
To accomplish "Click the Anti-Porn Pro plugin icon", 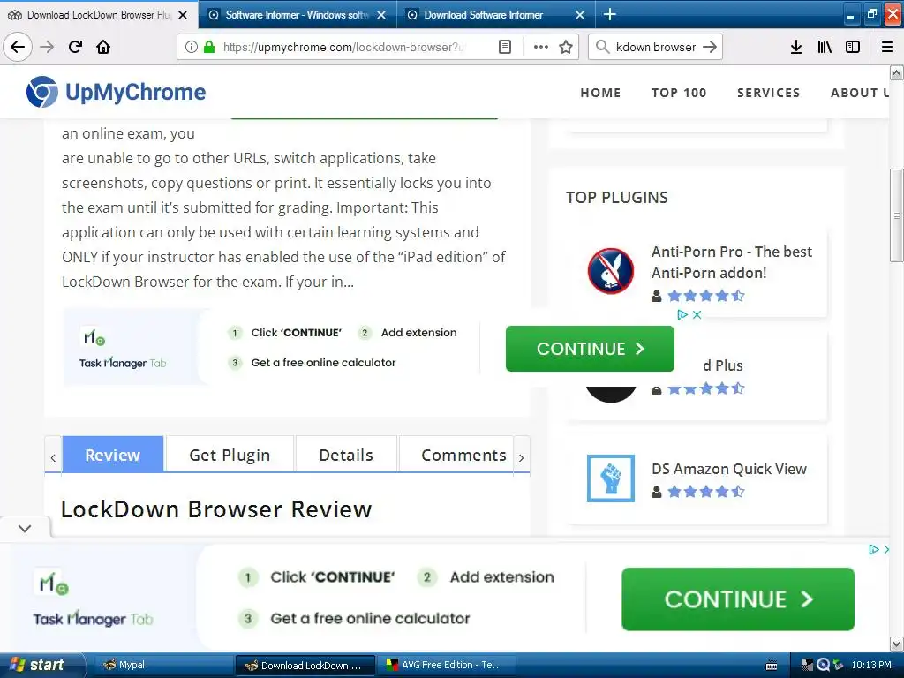I will tap(611, 270).
